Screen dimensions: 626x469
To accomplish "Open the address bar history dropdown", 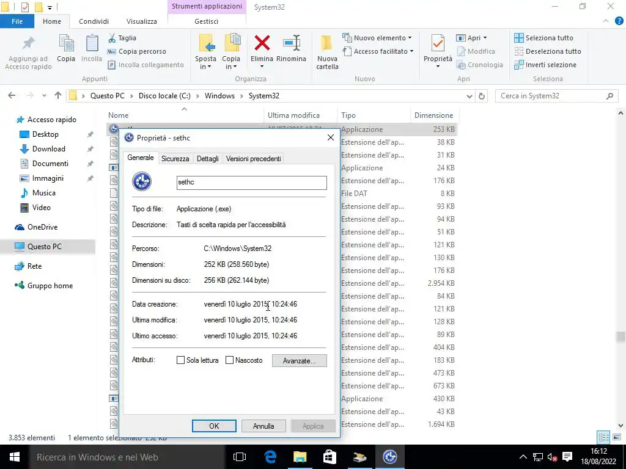I will 469,96.
